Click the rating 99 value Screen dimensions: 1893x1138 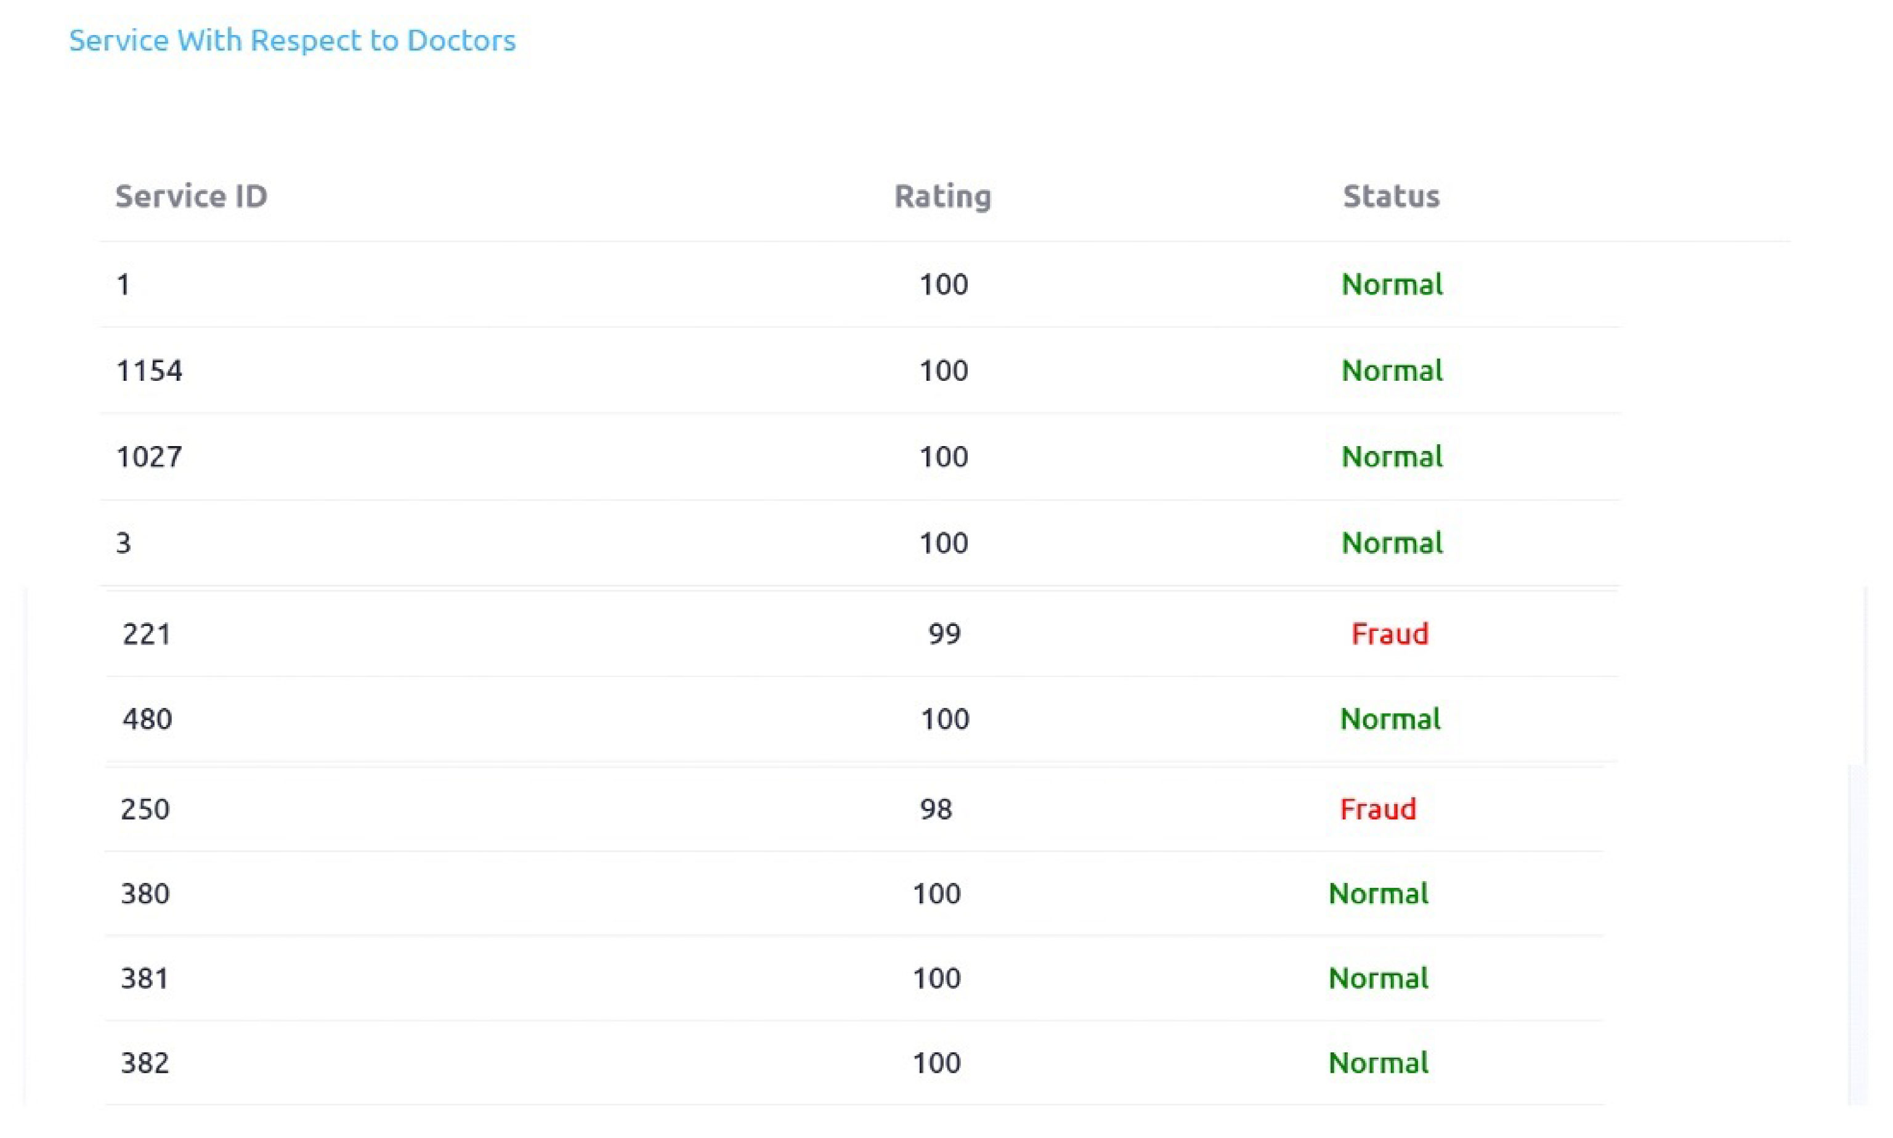point(944,634)
